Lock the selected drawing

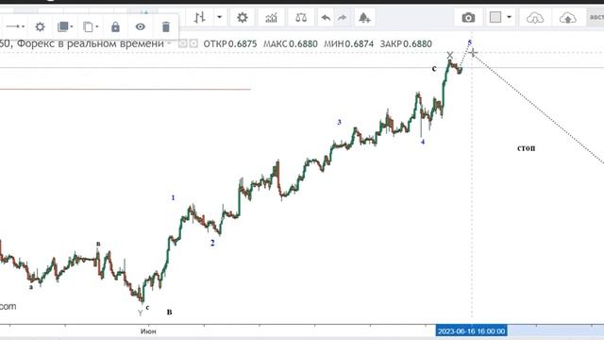click(x=115, y=27)
